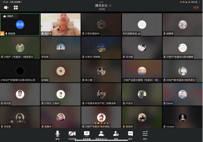Screen dimensions: 203x142
Task: Select the video tile of 龚红兵
Action: click(60, 24)
